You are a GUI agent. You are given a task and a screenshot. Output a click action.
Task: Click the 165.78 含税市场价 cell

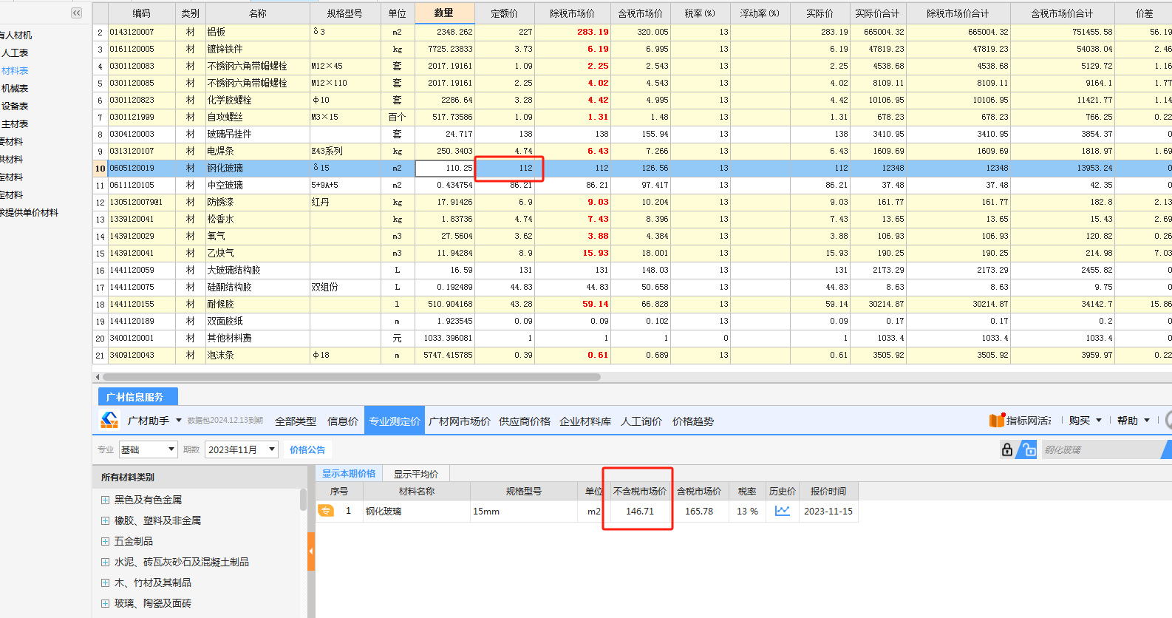[699, 511]
